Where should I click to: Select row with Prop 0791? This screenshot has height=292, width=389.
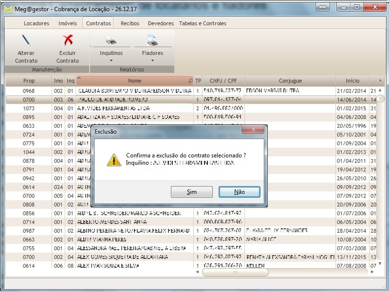191,170
